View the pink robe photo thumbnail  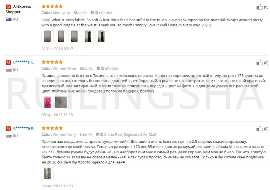(x=47, y=102)
